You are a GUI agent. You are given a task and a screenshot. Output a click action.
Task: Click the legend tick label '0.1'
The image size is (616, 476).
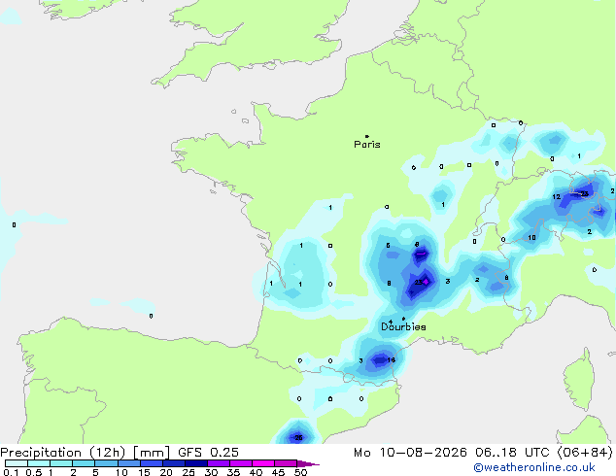[11, 472]
